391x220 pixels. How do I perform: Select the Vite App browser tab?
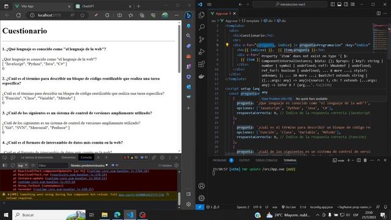(42, 6)
